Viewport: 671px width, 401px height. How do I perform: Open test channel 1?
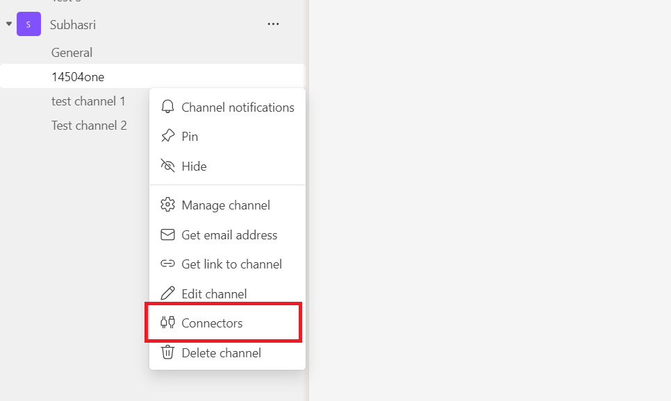click(x=88, y=101)
